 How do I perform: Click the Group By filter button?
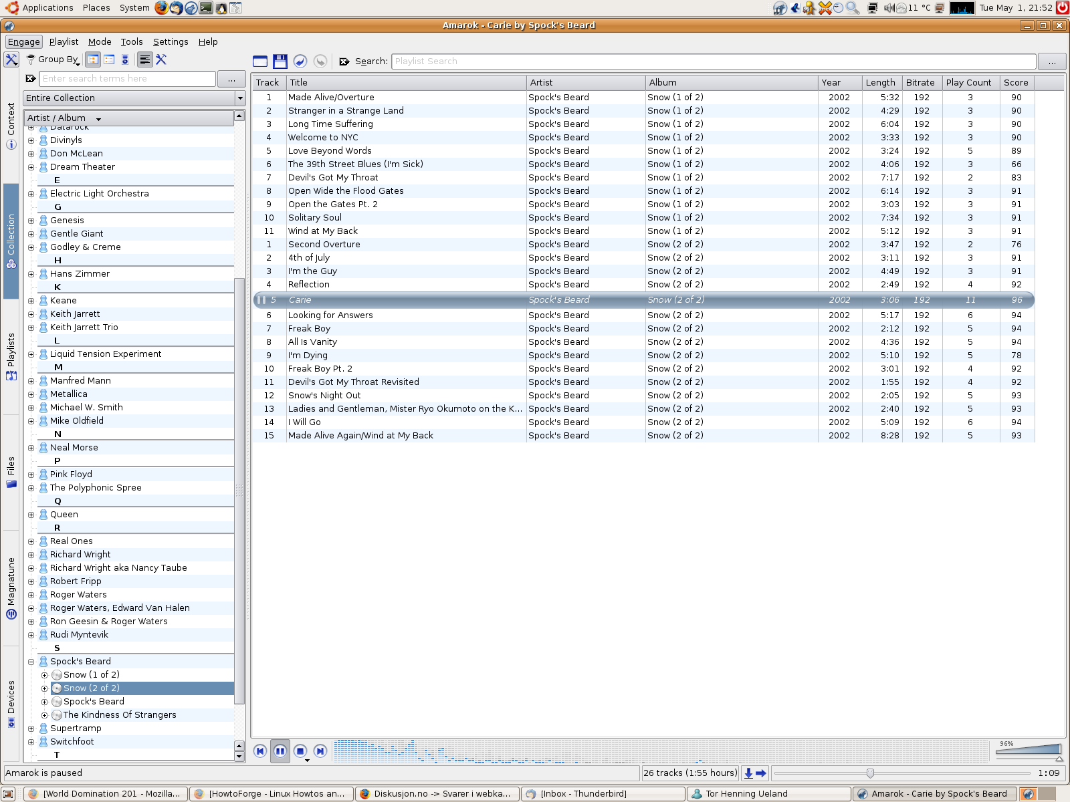click(x=53, y=59)
